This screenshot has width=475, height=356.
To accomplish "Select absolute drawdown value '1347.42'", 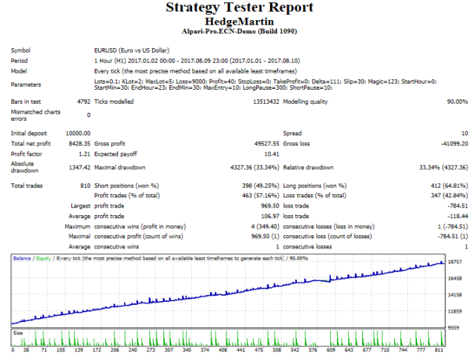I will click(79, 168).
